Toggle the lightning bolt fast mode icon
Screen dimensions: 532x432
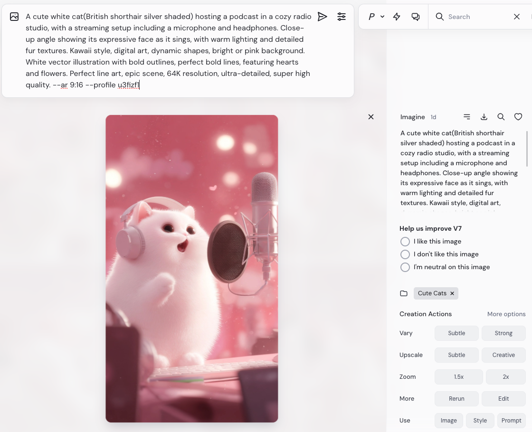click(397, 17)
